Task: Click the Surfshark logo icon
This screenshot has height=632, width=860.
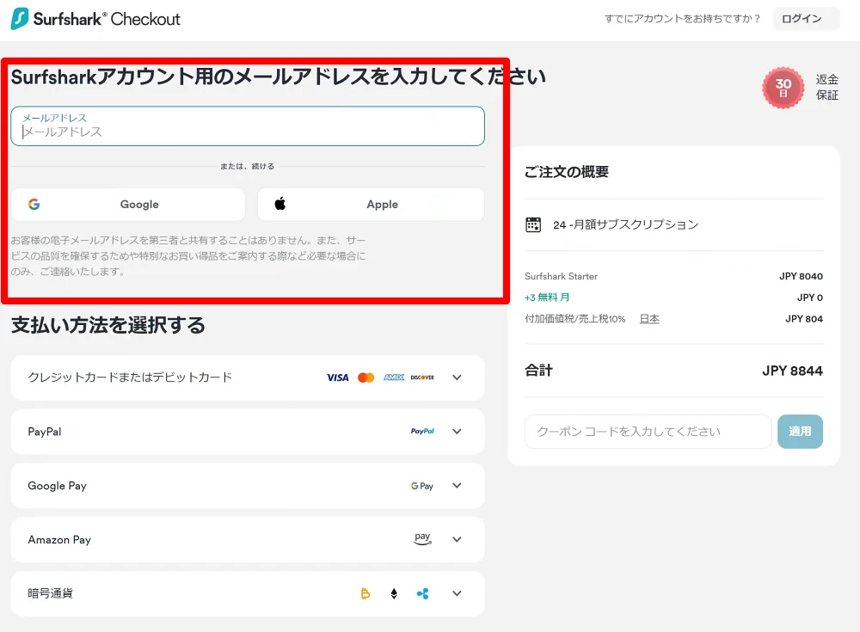Action: (x=20, y=19)
